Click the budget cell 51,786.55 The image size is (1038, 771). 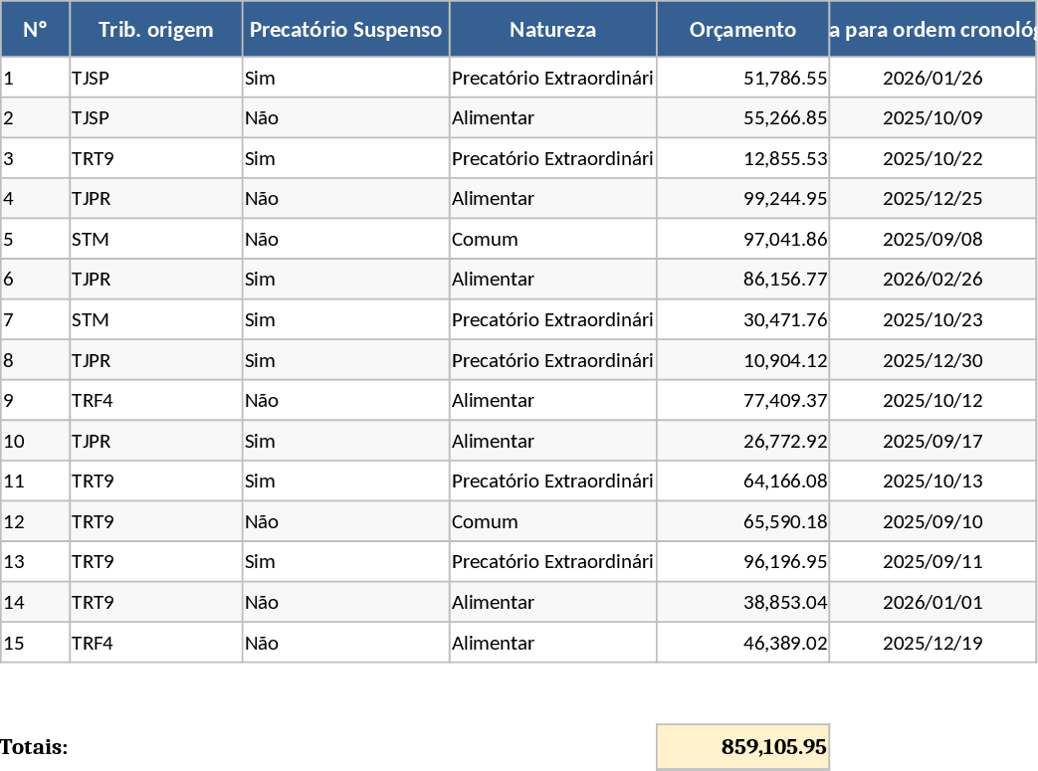coord(742,78)
